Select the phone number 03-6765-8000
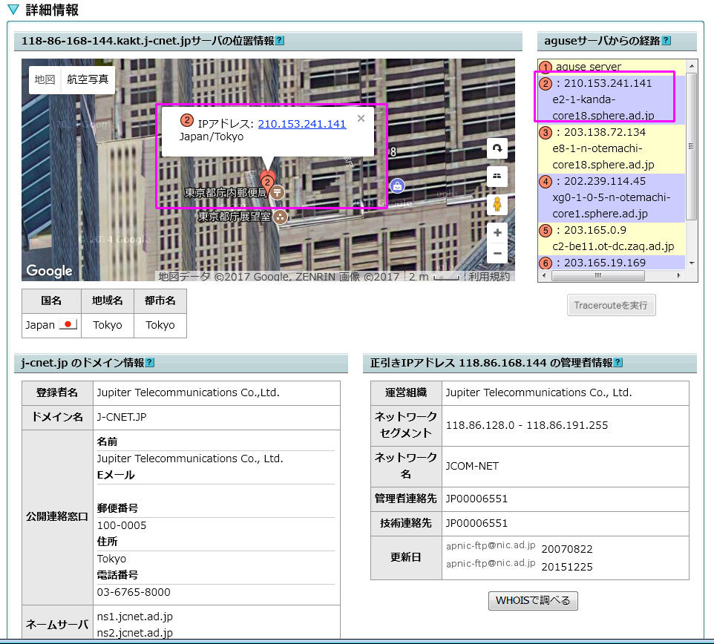 pyautogui.click(x=134, y=592)
